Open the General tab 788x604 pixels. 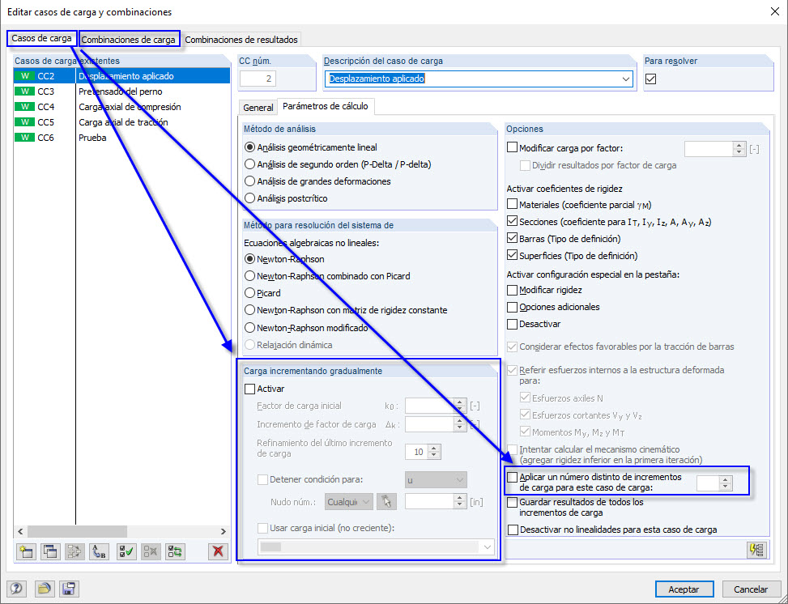click(258, 108)
